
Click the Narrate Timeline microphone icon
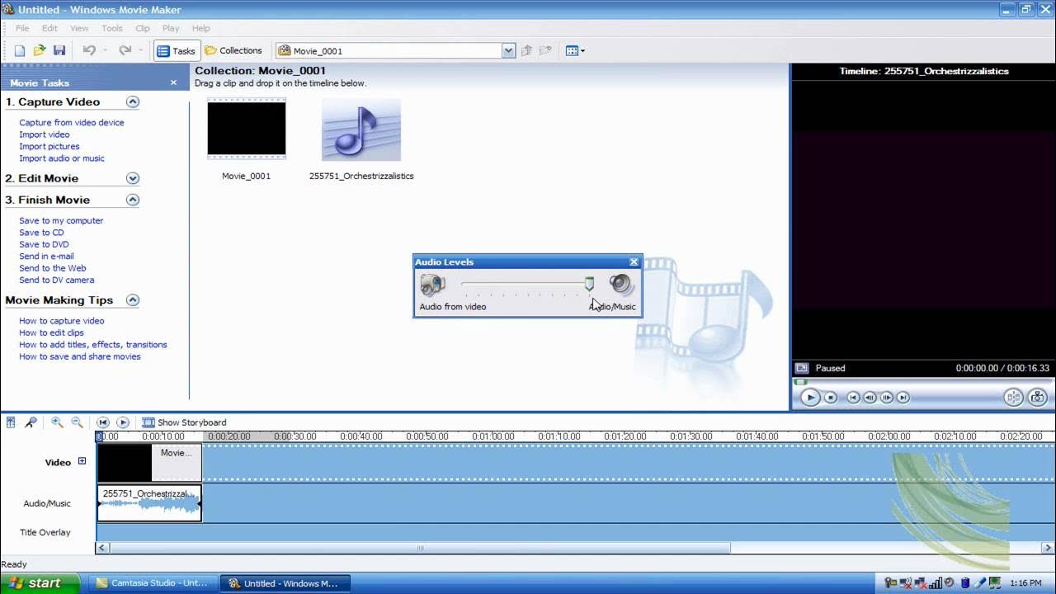pos(31,422)
